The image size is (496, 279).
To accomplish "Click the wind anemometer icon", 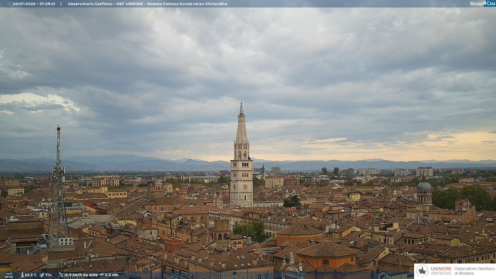I will coord(61,275).
